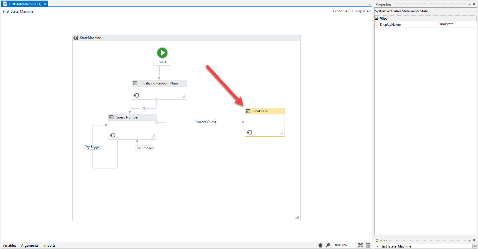The image size is (478, 249).
Task: Open the Arguments panel
Action: [30, 245]
